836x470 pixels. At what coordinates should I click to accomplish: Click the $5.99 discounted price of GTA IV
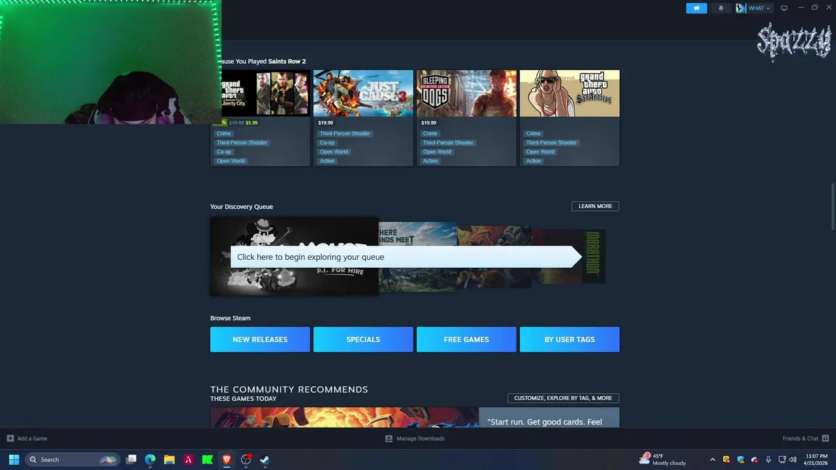click(251, 123)
